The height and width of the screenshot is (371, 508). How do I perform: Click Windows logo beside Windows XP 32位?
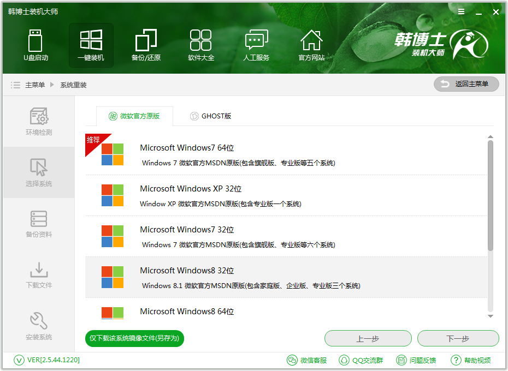113,195
